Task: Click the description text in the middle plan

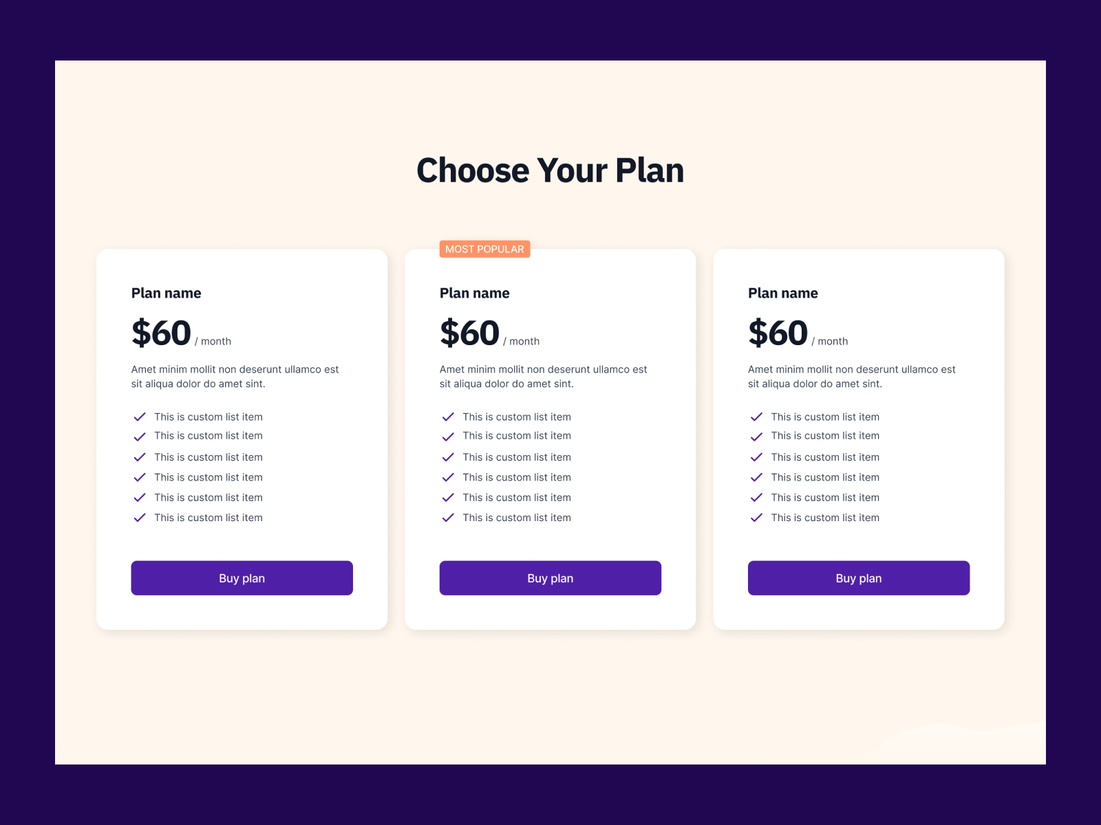Action: (543, 376)
